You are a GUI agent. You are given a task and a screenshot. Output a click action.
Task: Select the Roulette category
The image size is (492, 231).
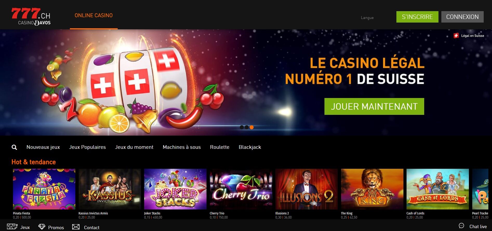[x=220, y=147]
